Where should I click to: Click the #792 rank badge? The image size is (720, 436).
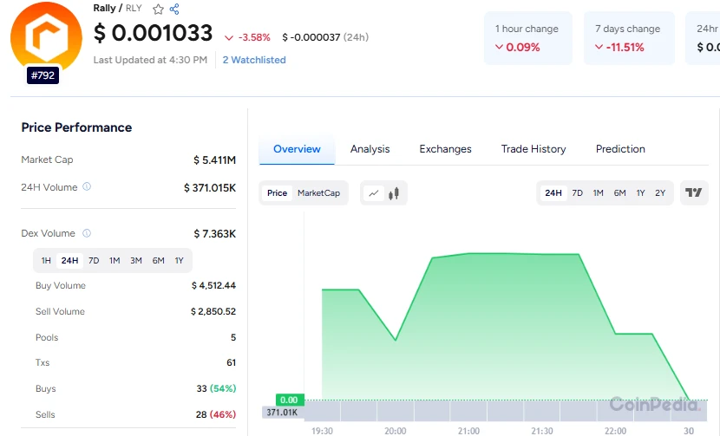(43, 75)
